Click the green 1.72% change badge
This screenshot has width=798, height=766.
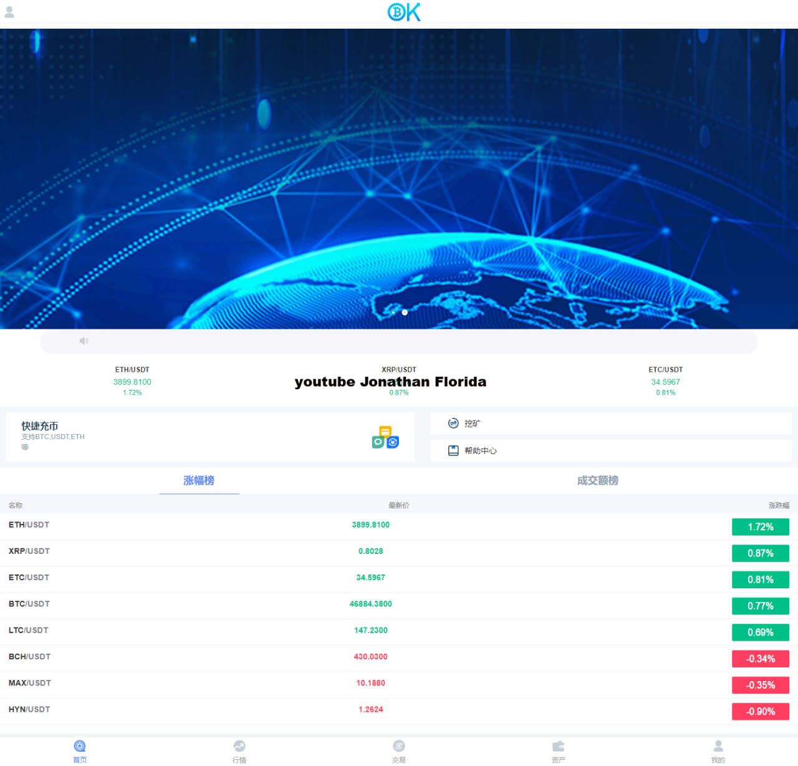click(761, 527)
